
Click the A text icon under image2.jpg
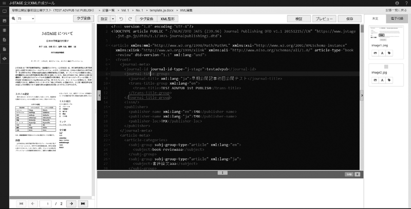382,80
